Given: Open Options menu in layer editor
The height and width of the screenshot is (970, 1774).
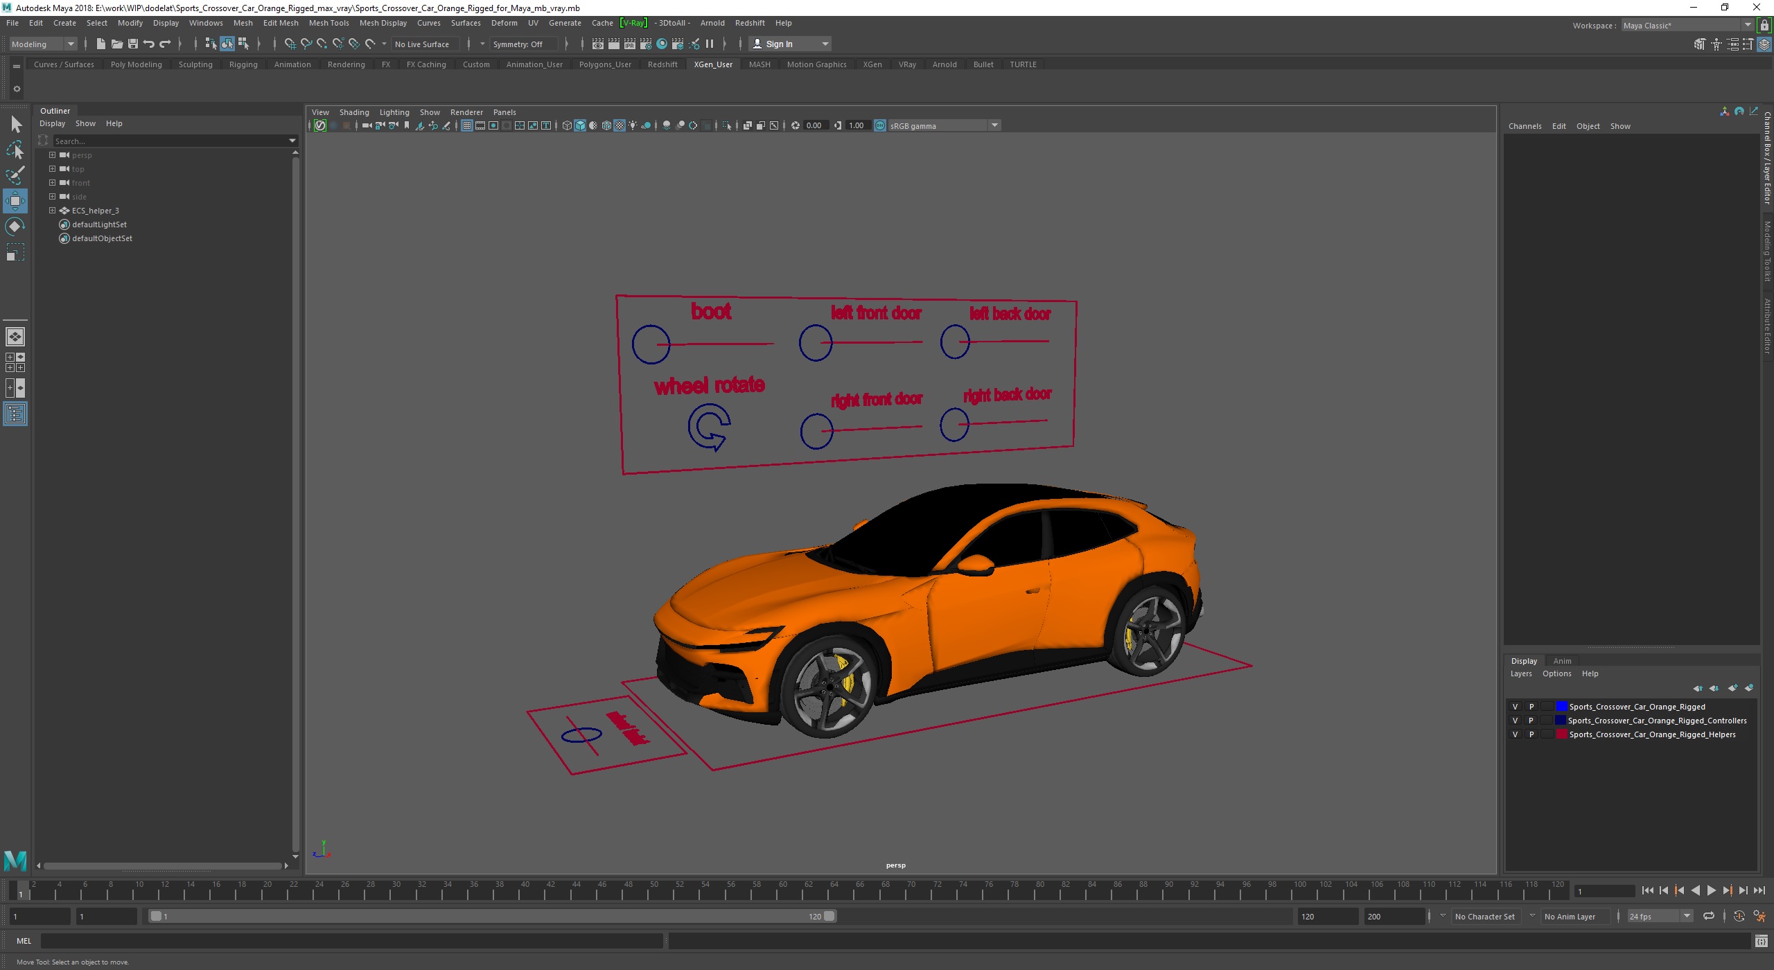Looking at the screenshot, I should [1556, 673].
